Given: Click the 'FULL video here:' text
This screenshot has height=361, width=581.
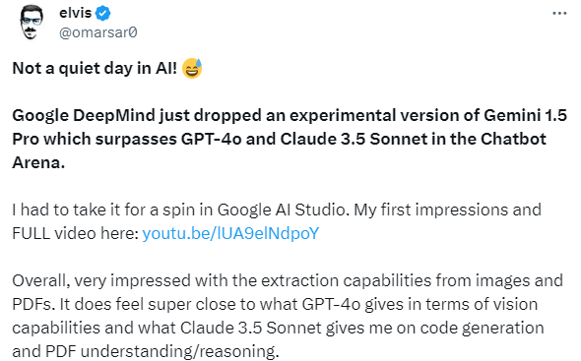Looking at the screenshot, I should coord(76,233).
